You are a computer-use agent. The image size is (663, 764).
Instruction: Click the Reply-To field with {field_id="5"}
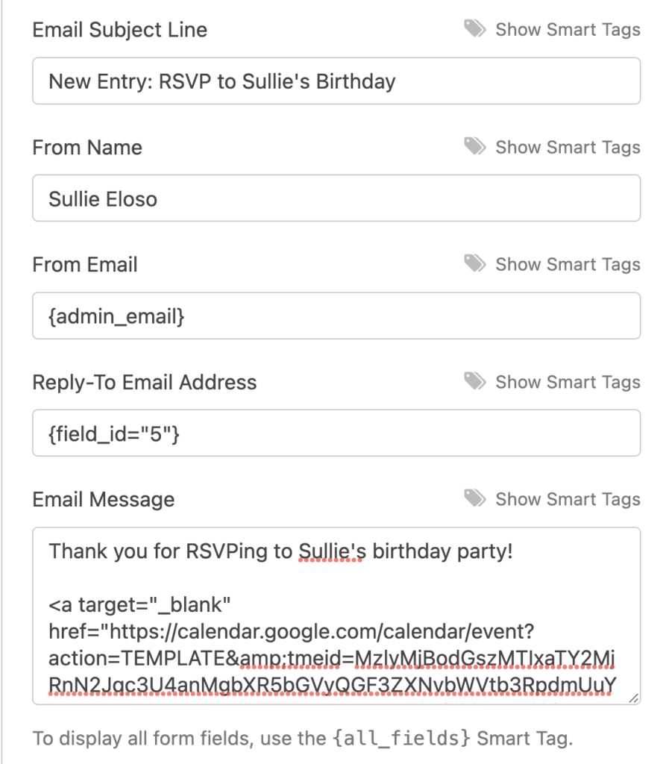point(335,433)
